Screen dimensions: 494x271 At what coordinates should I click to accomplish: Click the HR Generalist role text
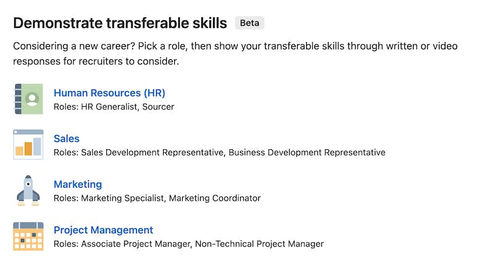pyautogui.click(x=109, y=107)
